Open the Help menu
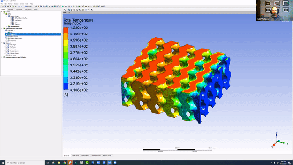This screenshot has height=165, width=293. coord(31,4)
